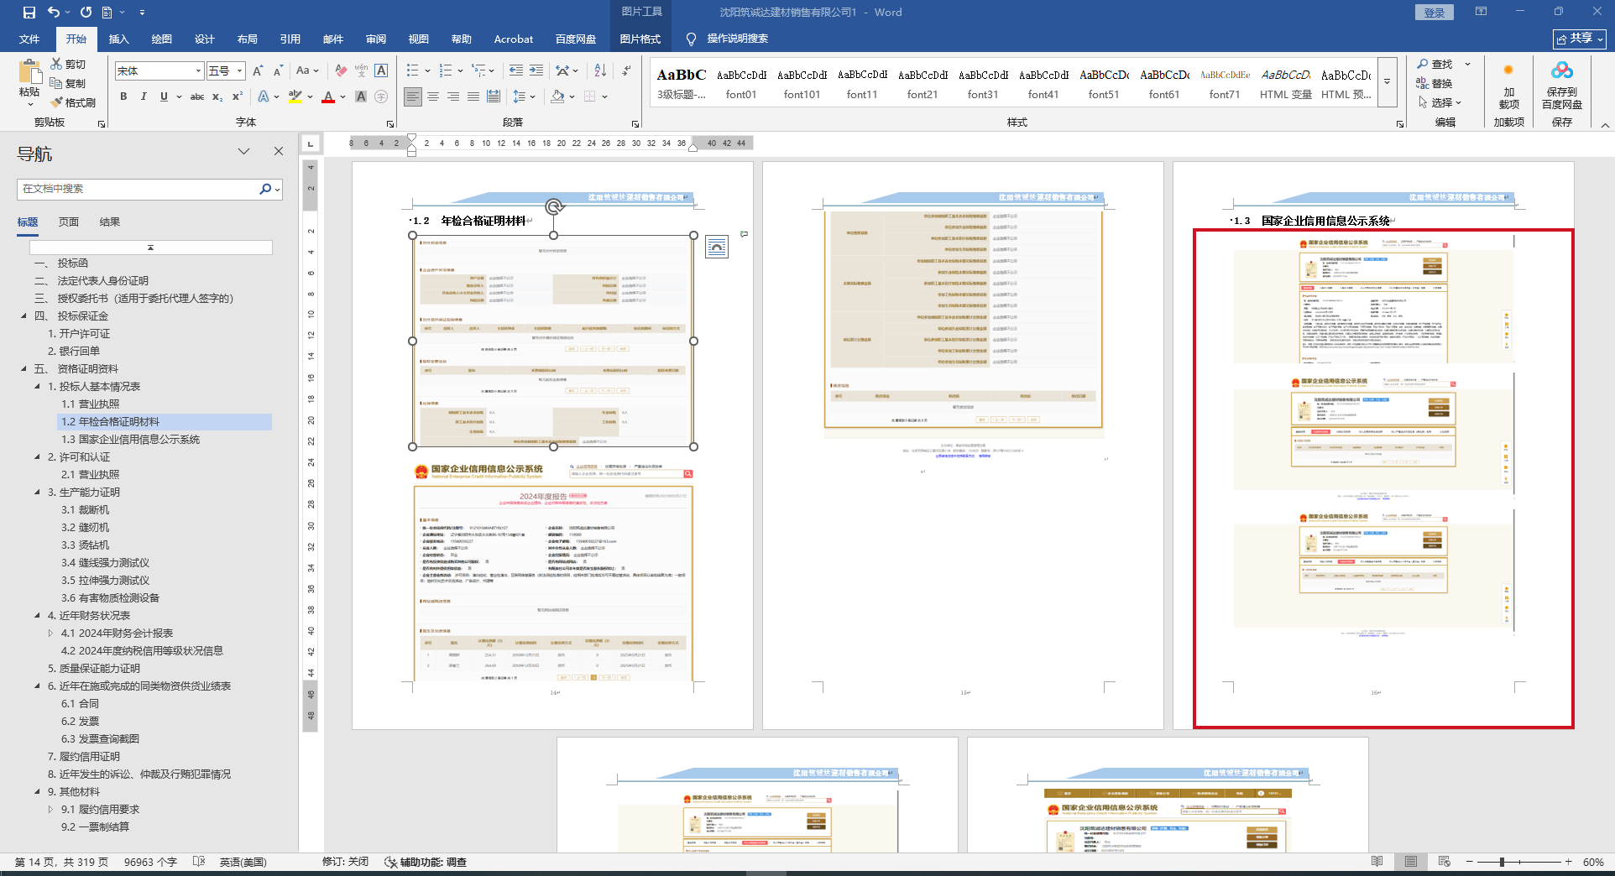The image size is (1615, 876).
Task: Click the increase indent icon
Action: [x=536, y=70]
